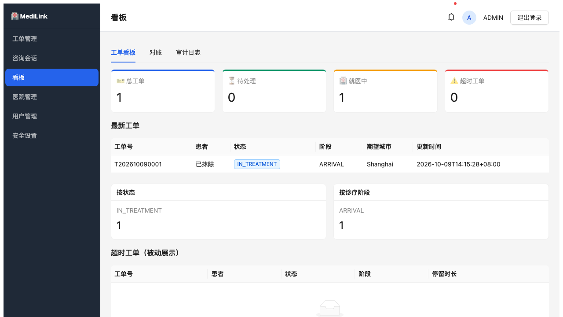Image resolution: width=563 pixels, height=317 pixels.
Task: Click the 按诊疗阶段 card title
Action: point(355,192)
